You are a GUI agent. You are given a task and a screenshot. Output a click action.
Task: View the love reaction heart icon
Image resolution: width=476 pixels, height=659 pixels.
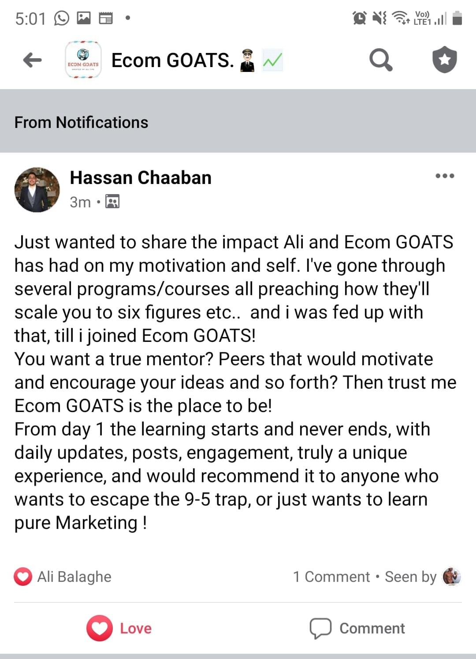[23, 577]
